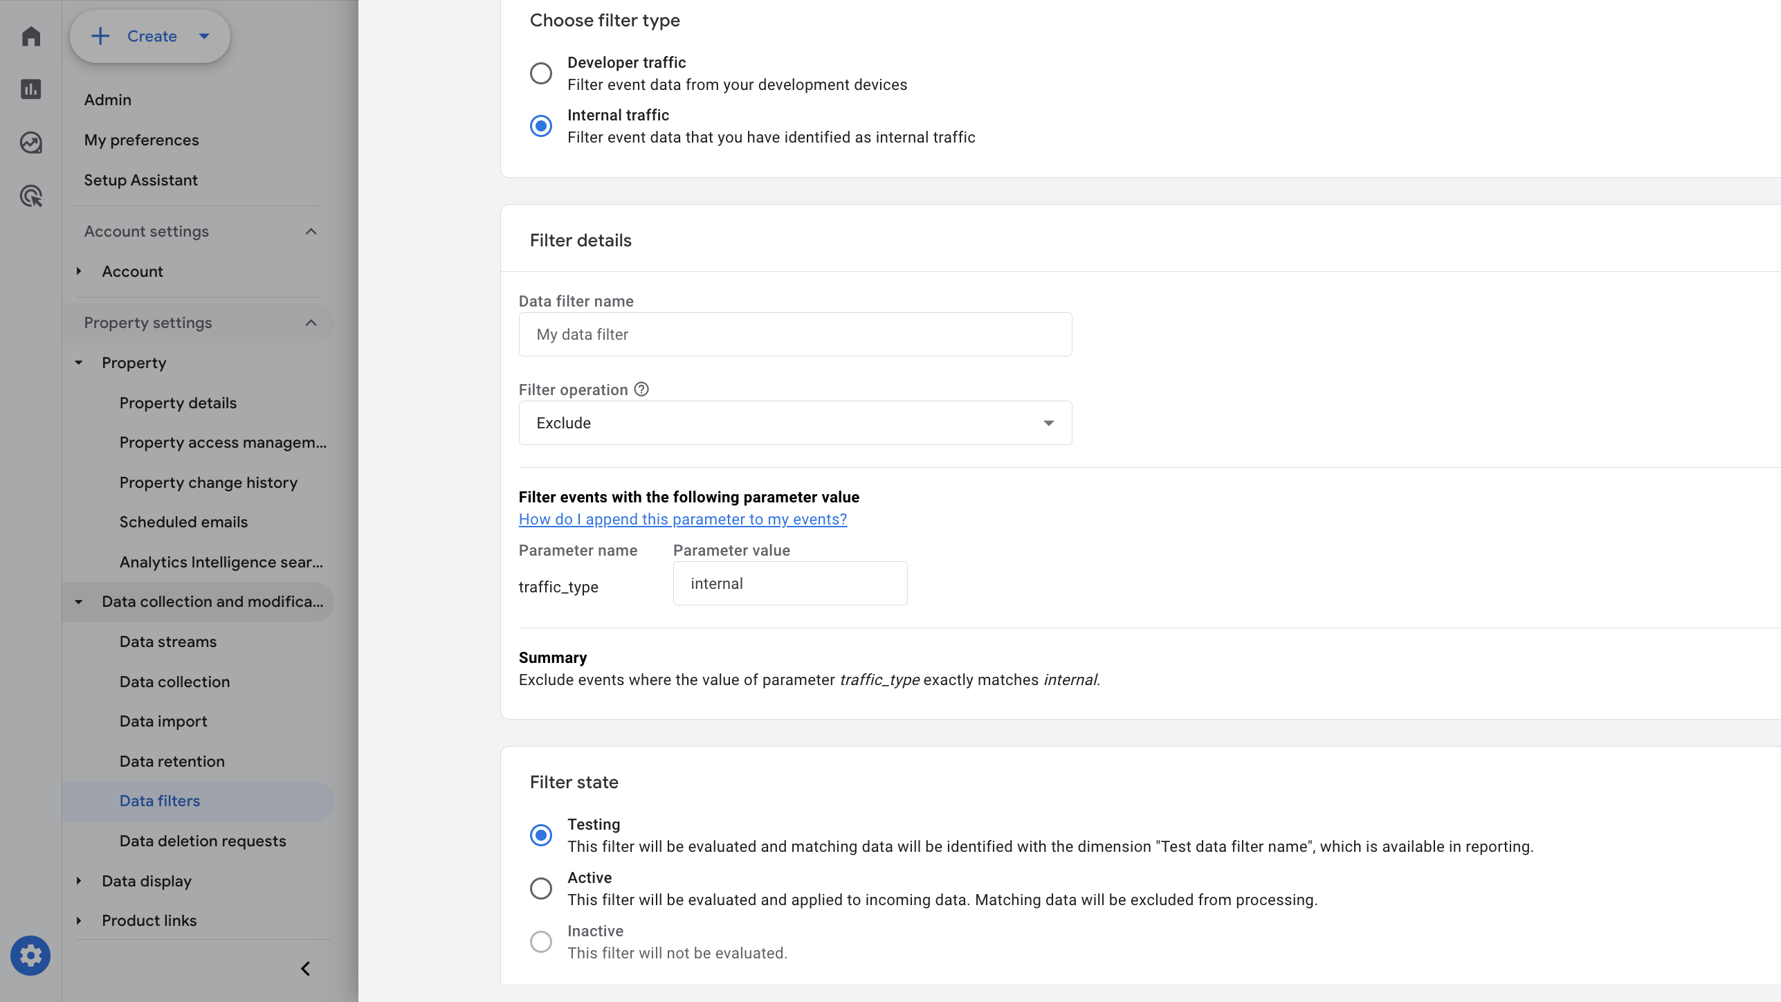Click the 'Filter details' heading
Screen dimensions: 1781x1002
tap(581, 240)
